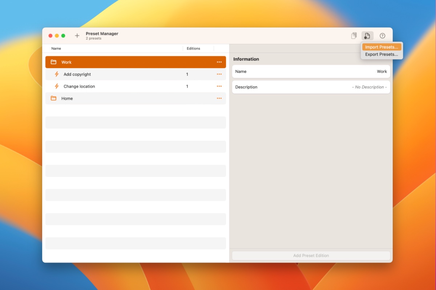Click the copy documents toolbar icon

pyautogui.click(x=354, y=36)
